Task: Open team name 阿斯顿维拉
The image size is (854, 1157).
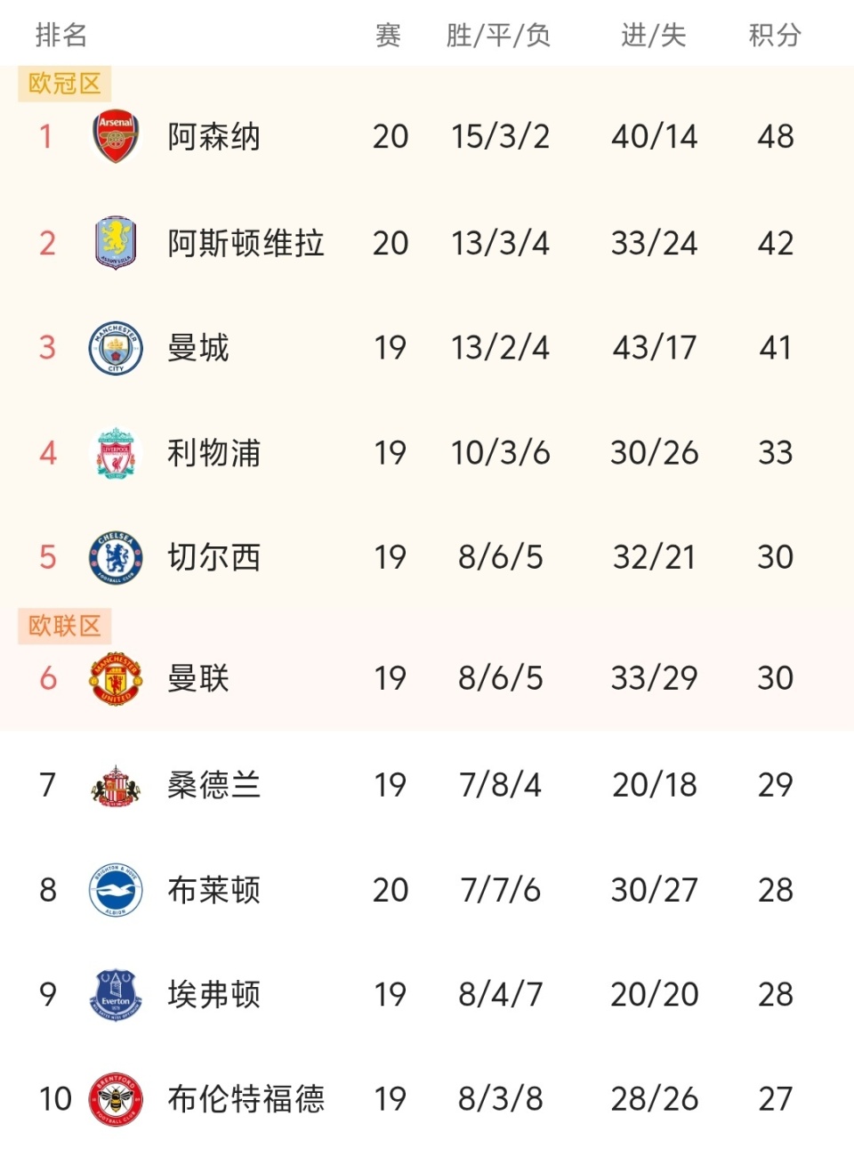Action: (246, 243)
